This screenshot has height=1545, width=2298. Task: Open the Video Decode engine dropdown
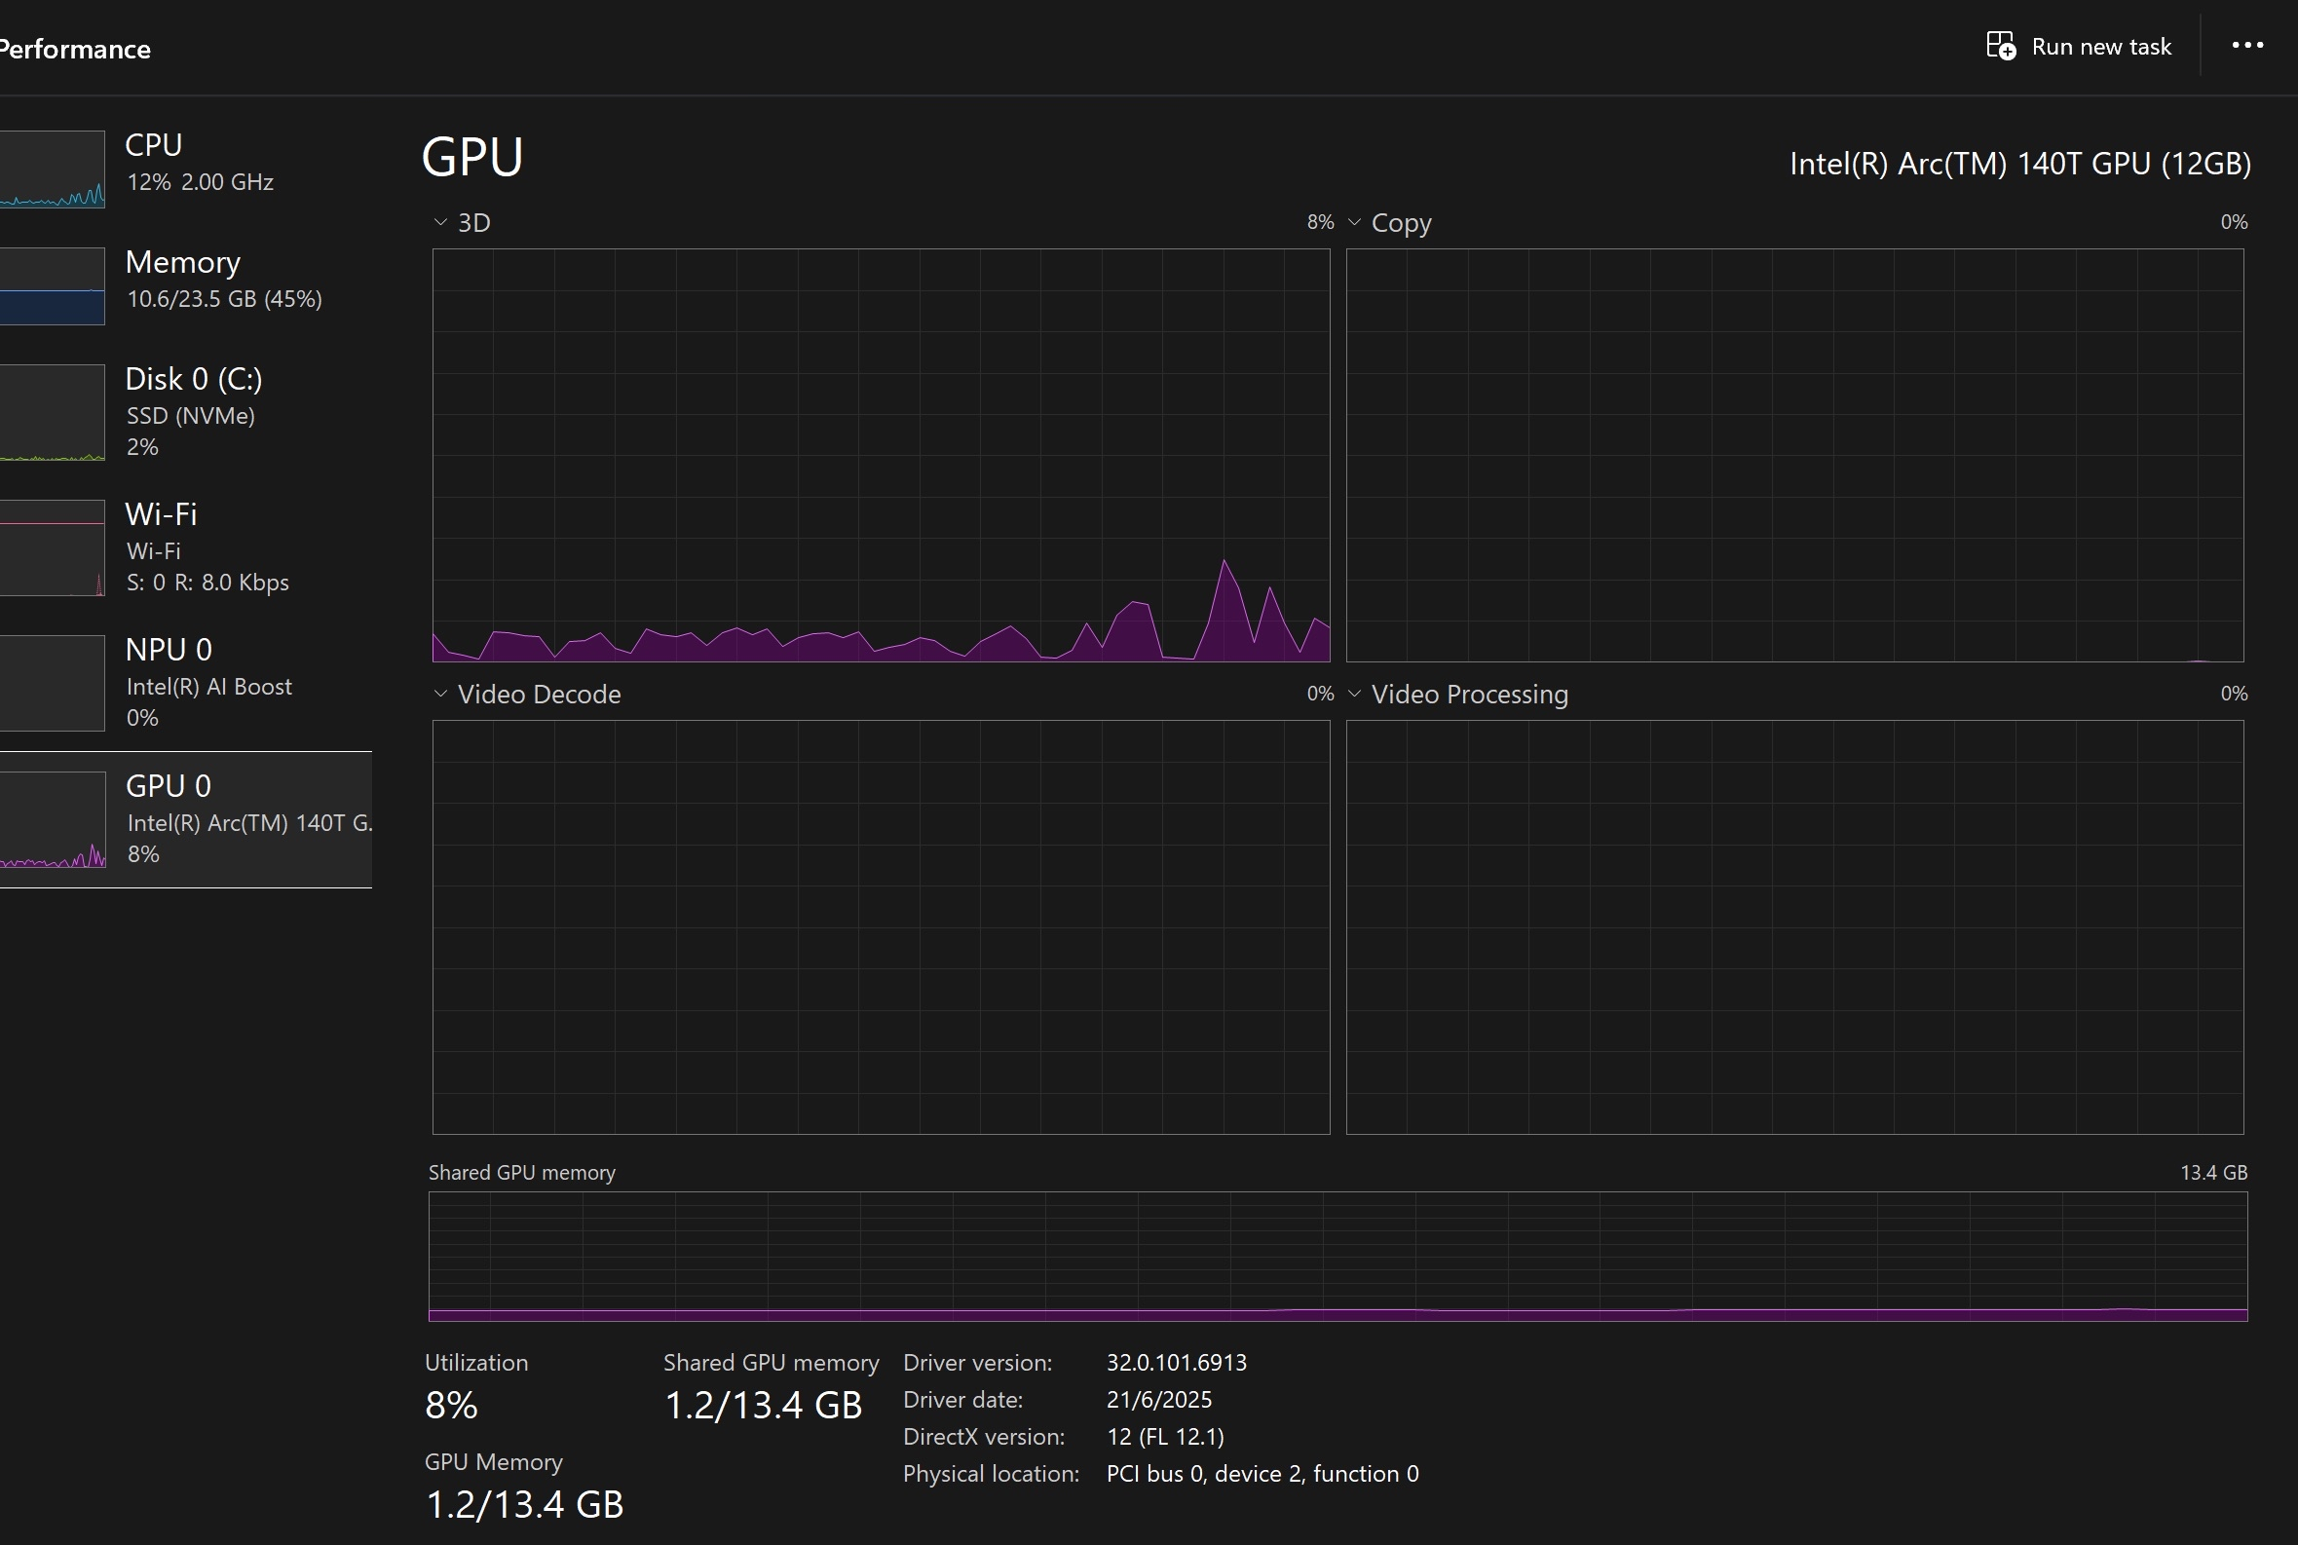pos(440,694)
